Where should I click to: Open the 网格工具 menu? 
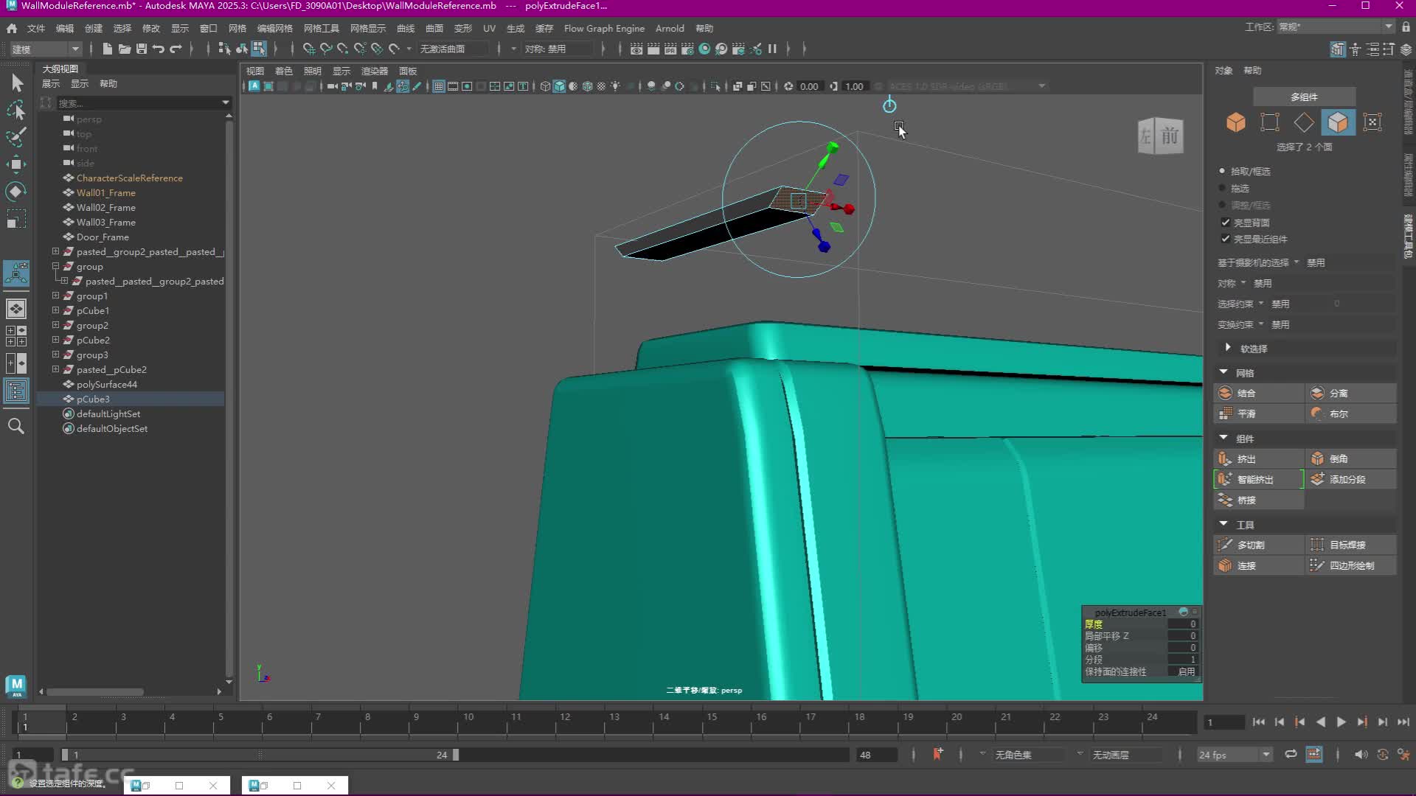coord(322,28)
